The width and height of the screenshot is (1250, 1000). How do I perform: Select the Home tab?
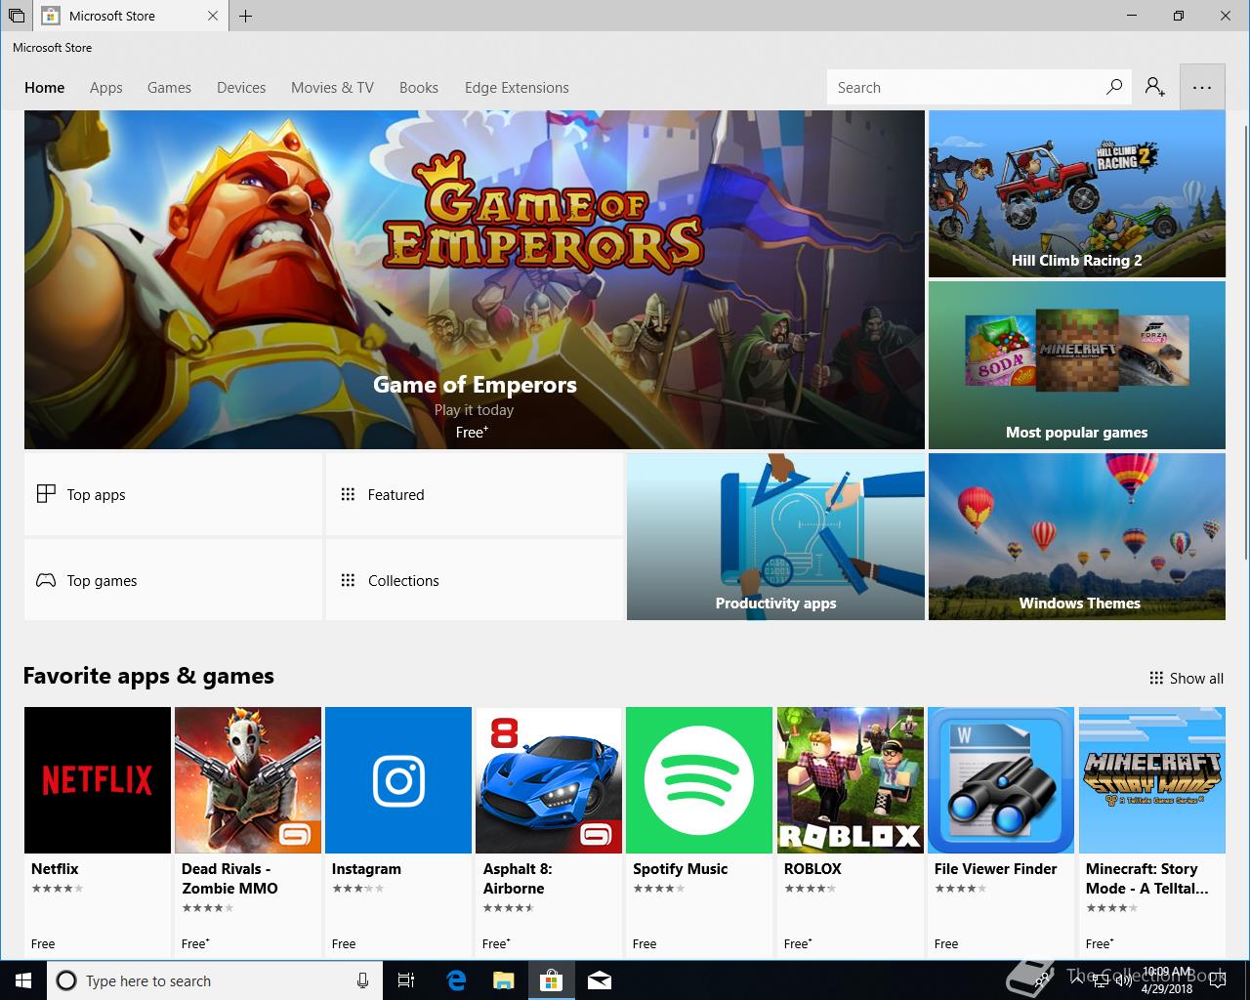point(45,87)
